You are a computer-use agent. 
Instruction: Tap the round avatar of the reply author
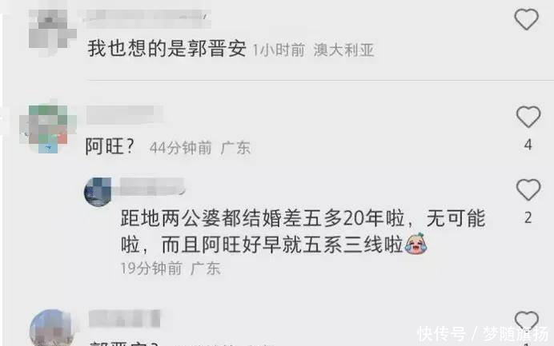98,192
